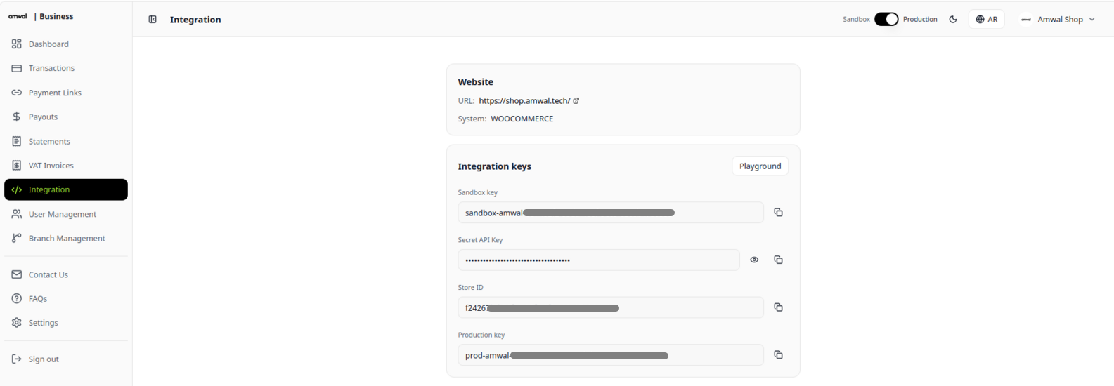Go to Transactions
This screenshot has height=386, width=1114.
[x=66, y=68]
